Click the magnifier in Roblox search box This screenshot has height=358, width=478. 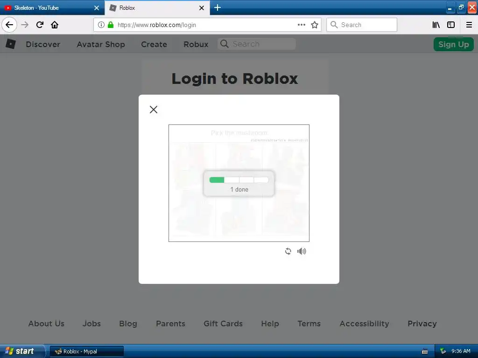(x=225, y=44)
